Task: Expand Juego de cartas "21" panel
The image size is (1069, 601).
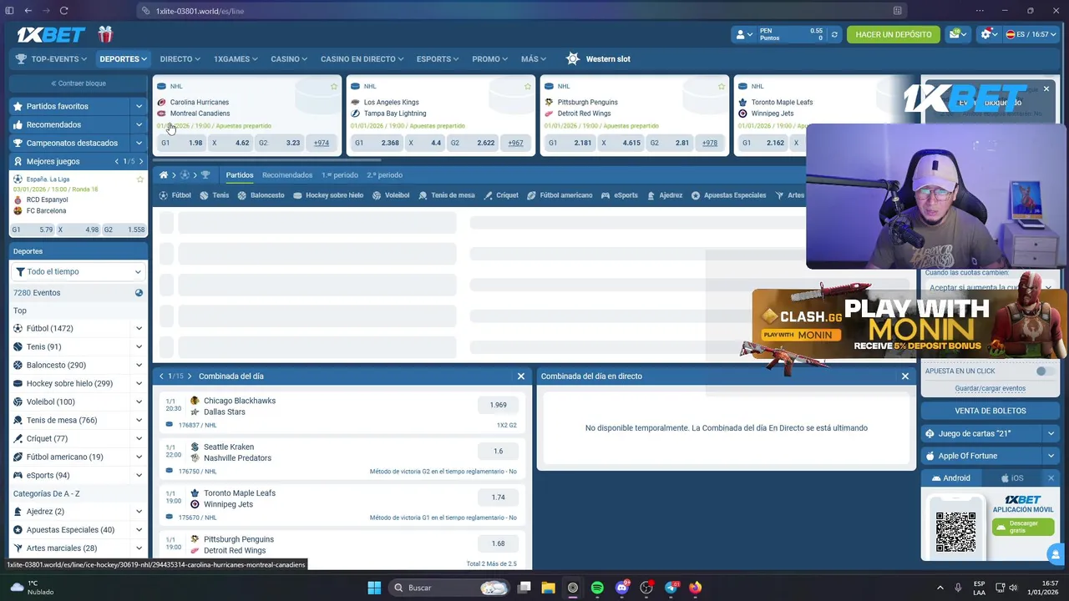Action: [1051, 433]
